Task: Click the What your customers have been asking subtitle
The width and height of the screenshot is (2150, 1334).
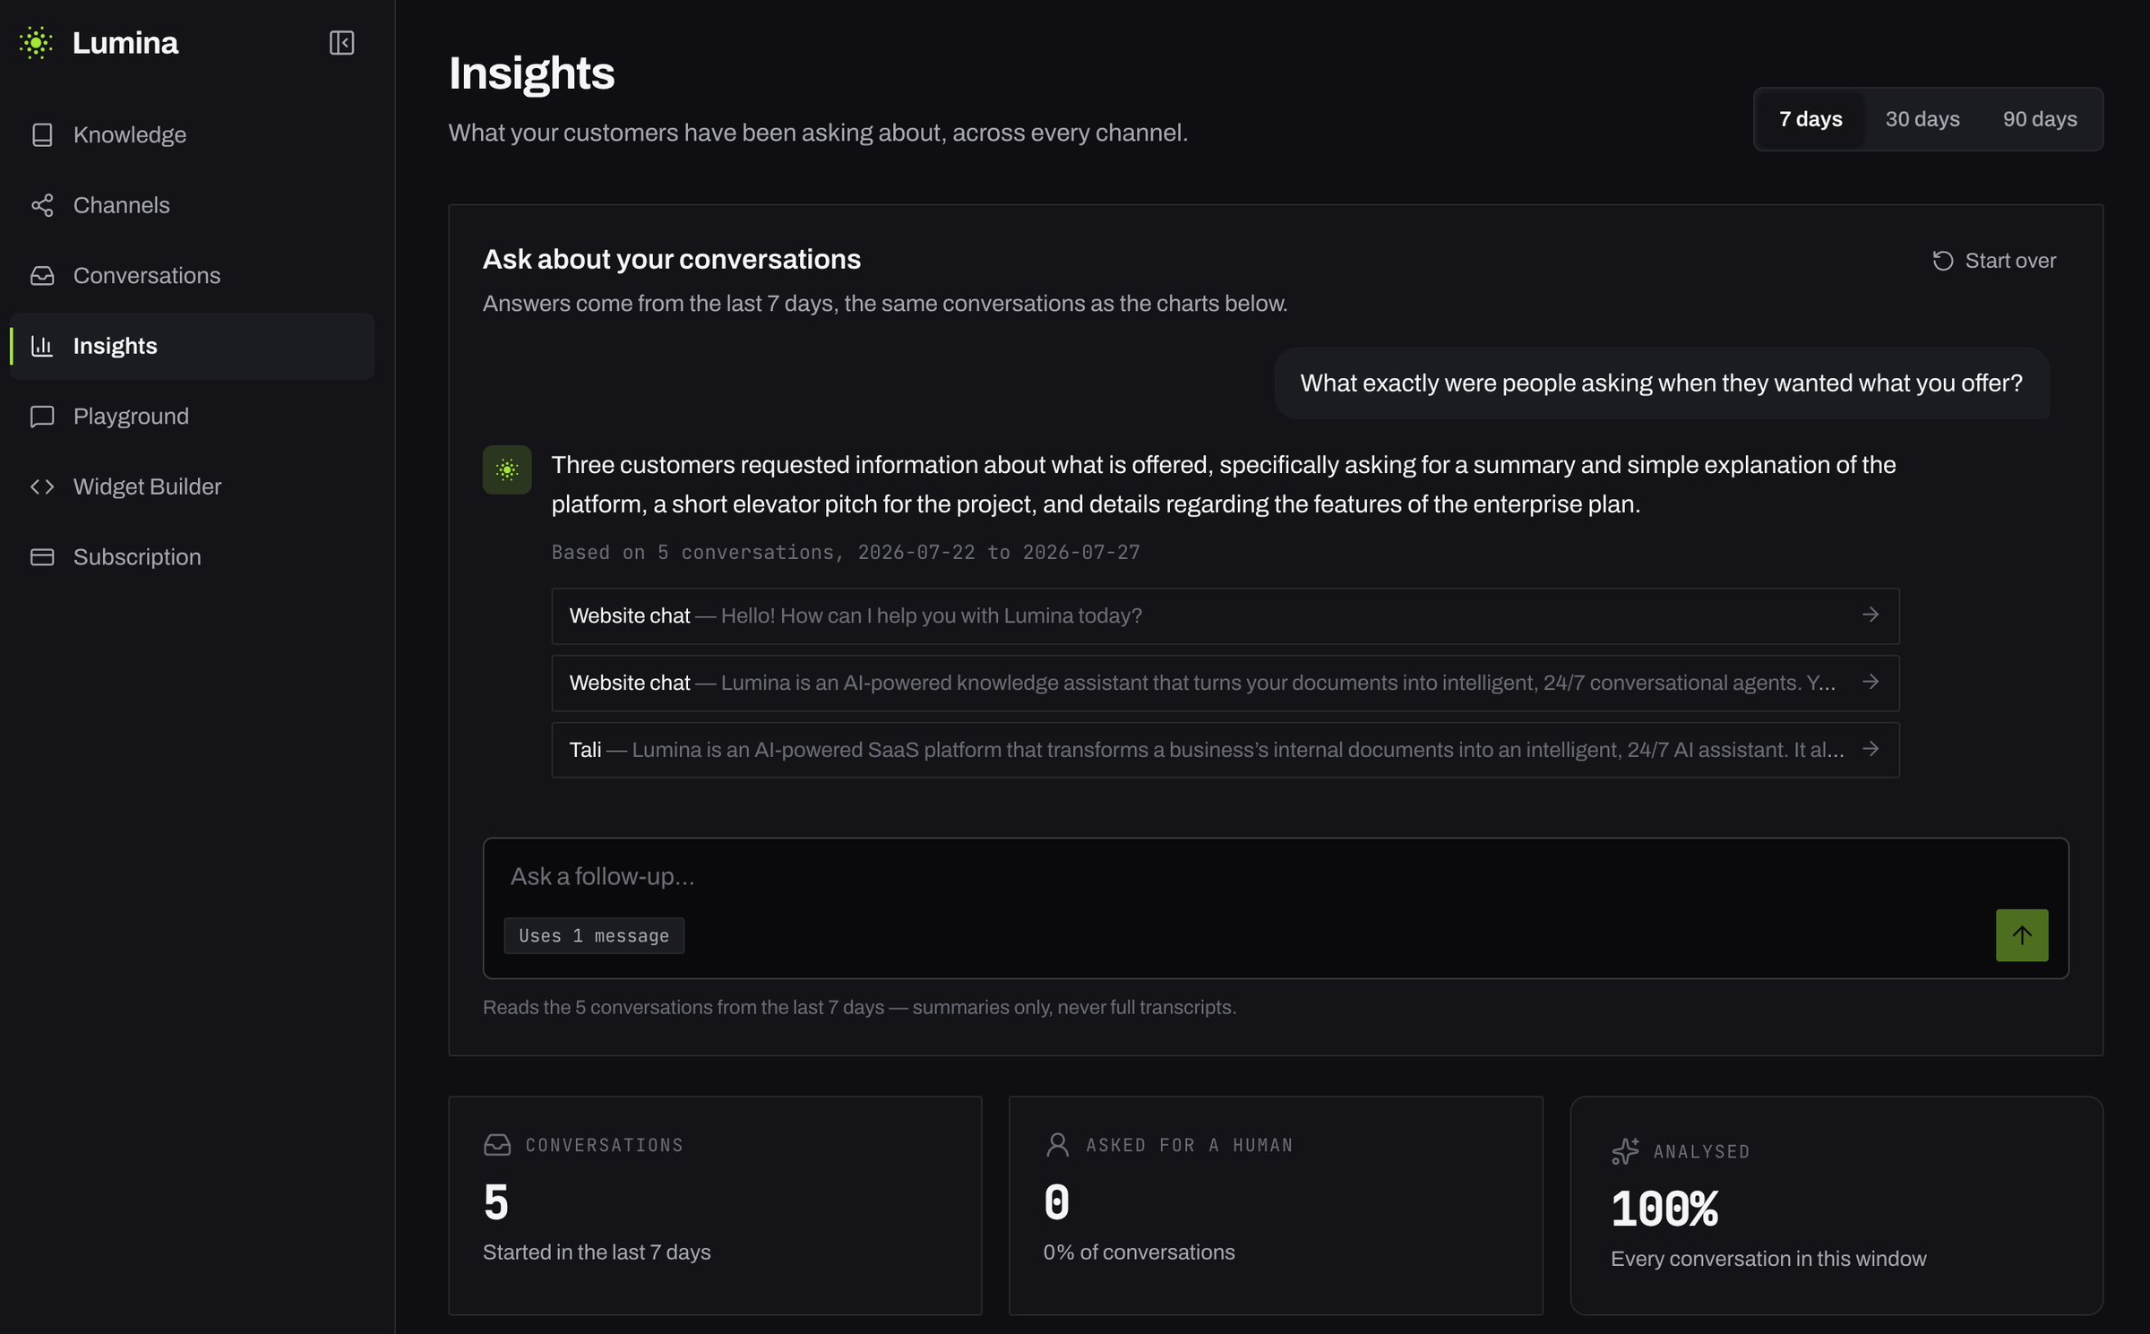Action: click(x=818, y=133)
